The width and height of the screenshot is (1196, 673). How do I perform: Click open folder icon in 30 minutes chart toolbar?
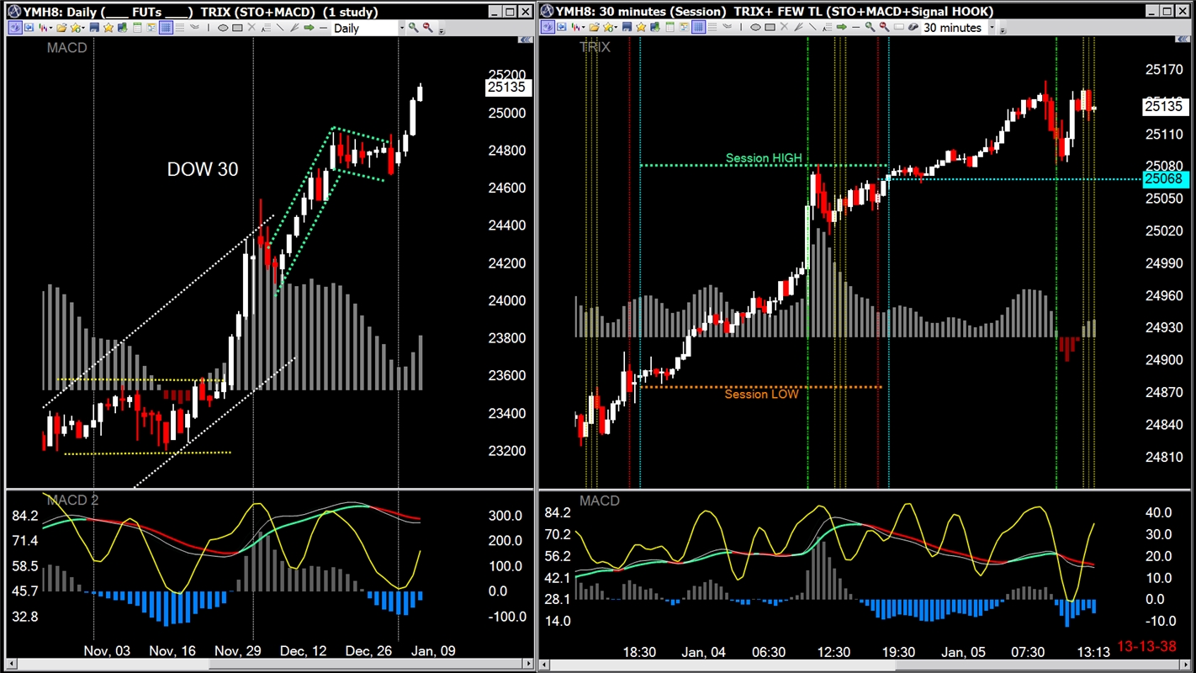click(595, 28)
